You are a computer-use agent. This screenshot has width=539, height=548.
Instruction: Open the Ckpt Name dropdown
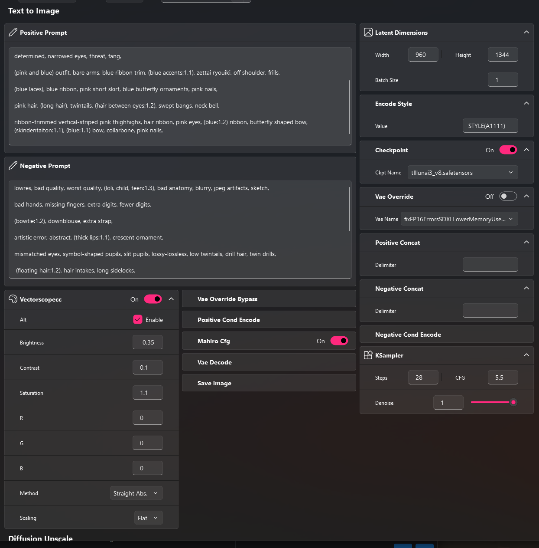[463, 173]
